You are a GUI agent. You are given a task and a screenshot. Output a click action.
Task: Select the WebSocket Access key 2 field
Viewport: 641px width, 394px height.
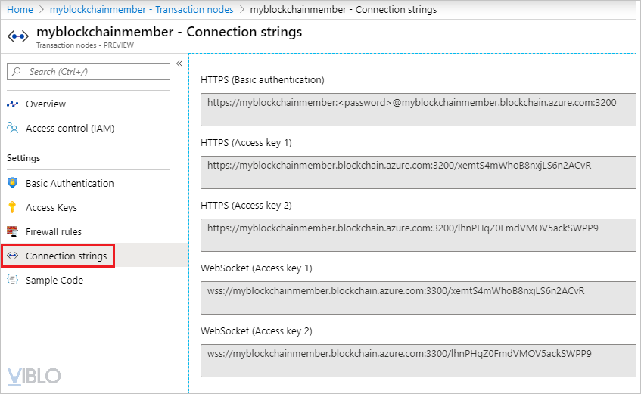coord(418,360)
